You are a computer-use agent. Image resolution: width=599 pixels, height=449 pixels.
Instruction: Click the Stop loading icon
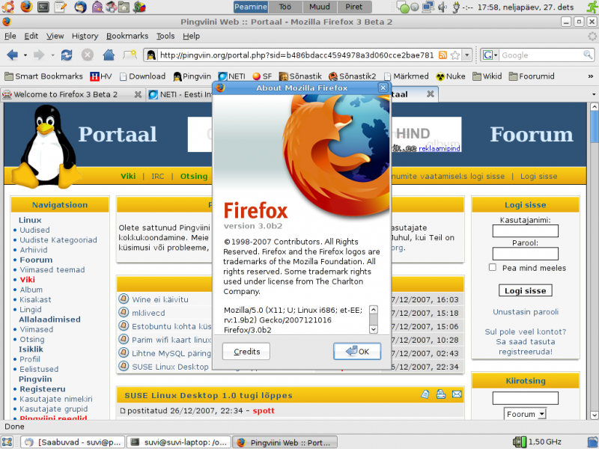[x=88, y=55]
